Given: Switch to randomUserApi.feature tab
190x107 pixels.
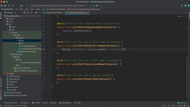Looking at the screenshot, I should [53, 12].
